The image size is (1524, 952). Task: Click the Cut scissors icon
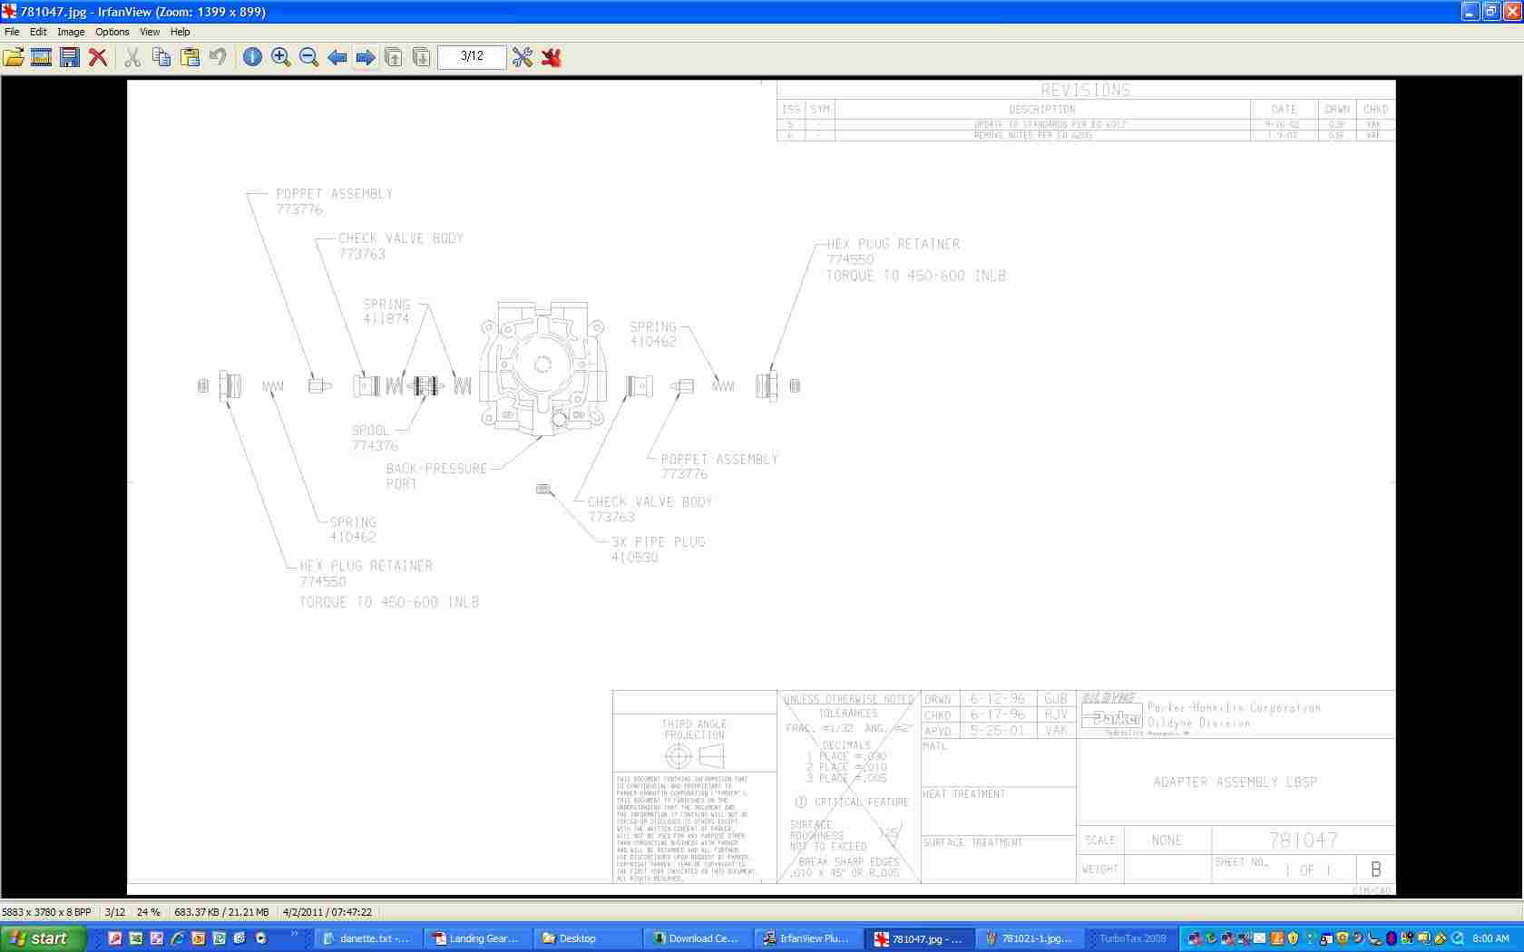point(132,57)
